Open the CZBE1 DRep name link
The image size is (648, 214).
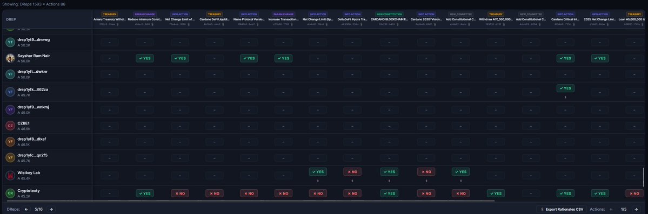click(24, 123)
